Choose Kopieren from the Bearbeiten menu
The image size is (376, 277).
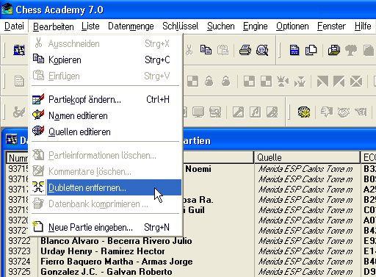point(106,60)
